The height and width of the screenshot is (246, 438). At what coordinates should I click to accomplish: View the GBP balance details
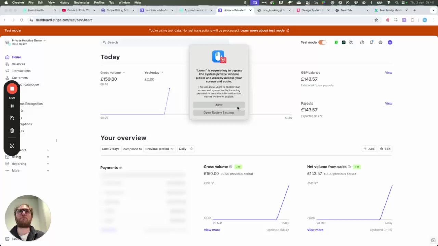click(388, 72)
